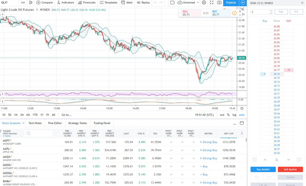Select the 1D date range

(4, 115)
